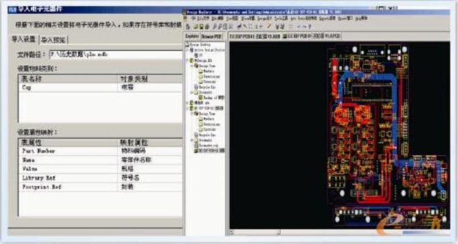Select the Part Number attribute row
Viewport: 458px width, 244px height.
click(x=101, y=151)
